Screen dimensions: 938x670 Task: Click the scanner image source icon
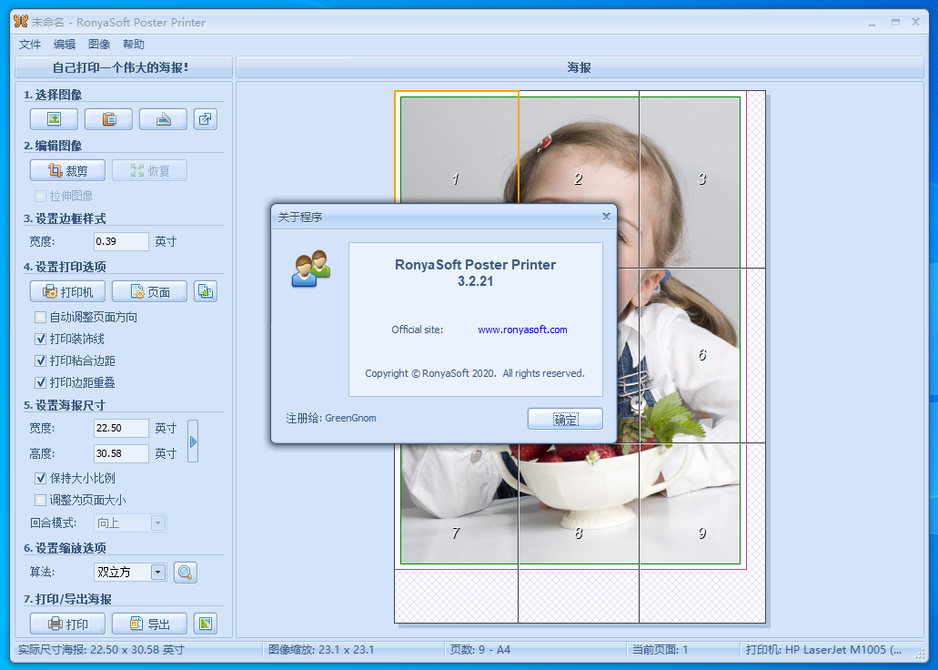click(x=163, y=119)
